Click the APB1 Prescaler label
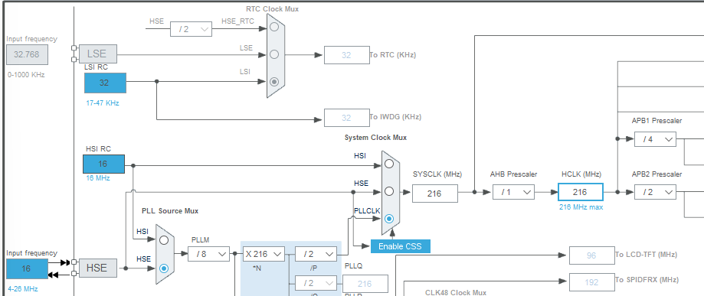 657,121
